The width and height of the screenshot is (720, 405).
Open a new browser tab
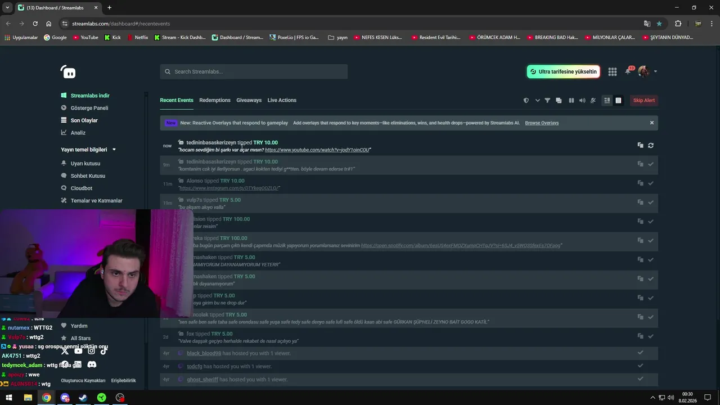(109, 8)
